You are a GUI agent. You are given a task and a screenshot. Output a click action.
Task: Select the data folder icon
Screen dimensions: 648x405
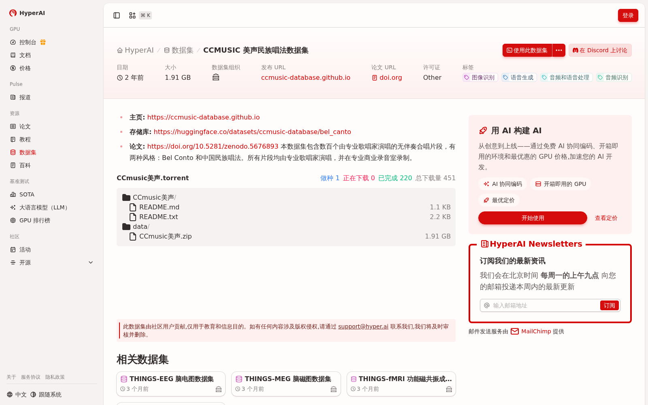pyautogui.click(x=126, y=227)
